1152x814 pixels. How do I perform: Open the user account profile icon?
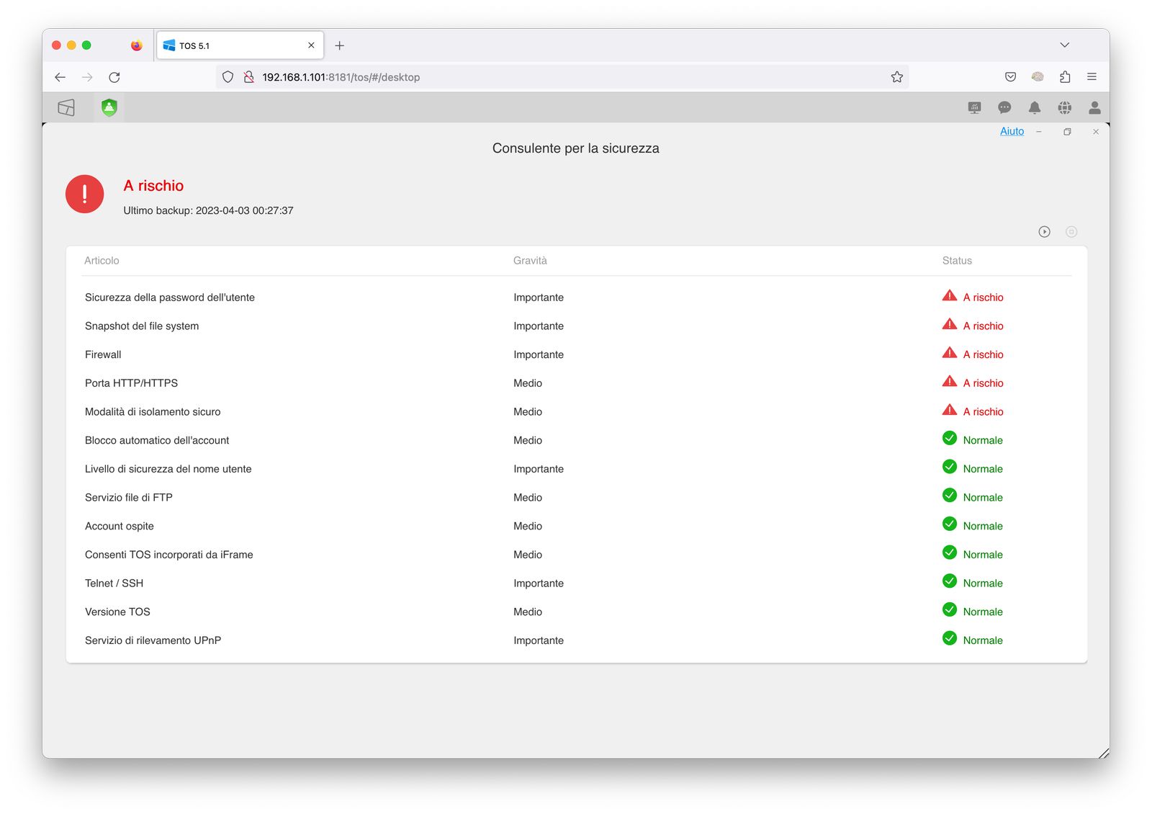[1094, 108]
